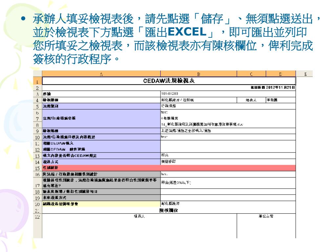
Task: Click the '填表人' sign-off cell in row 22
Action: point(139,226)
